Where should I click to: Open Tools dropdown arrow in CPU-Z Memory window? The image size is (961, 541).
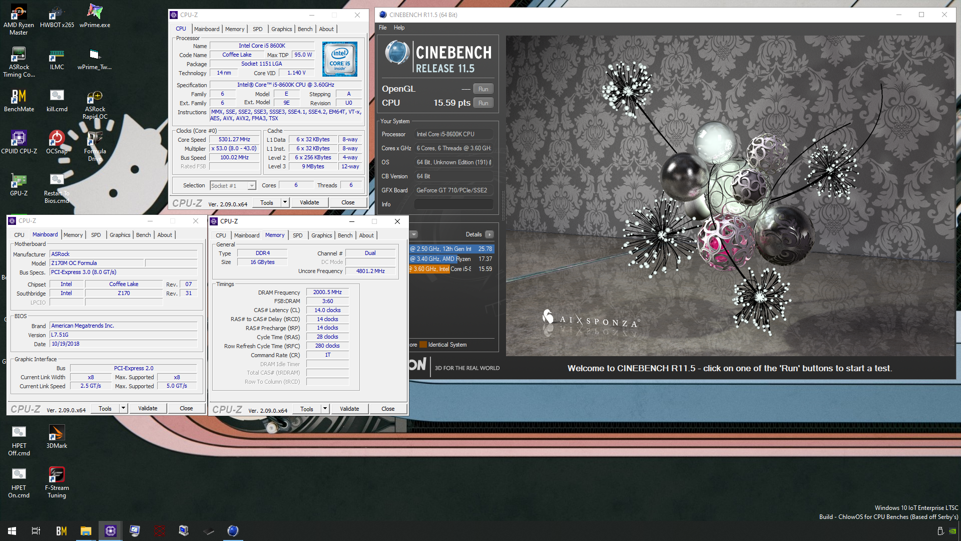pos(325,409)
